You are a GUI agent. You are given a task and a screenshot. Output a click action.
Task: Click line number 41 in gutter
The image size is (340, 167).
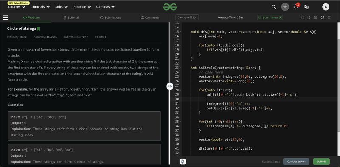click(x=177, y=149)
